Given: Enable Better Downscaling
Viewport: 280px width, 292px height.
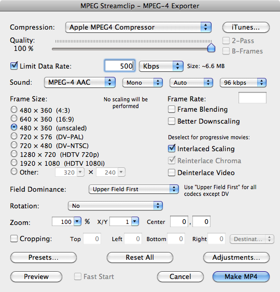Looking at the screenshot, I should [x=172, y=121].
